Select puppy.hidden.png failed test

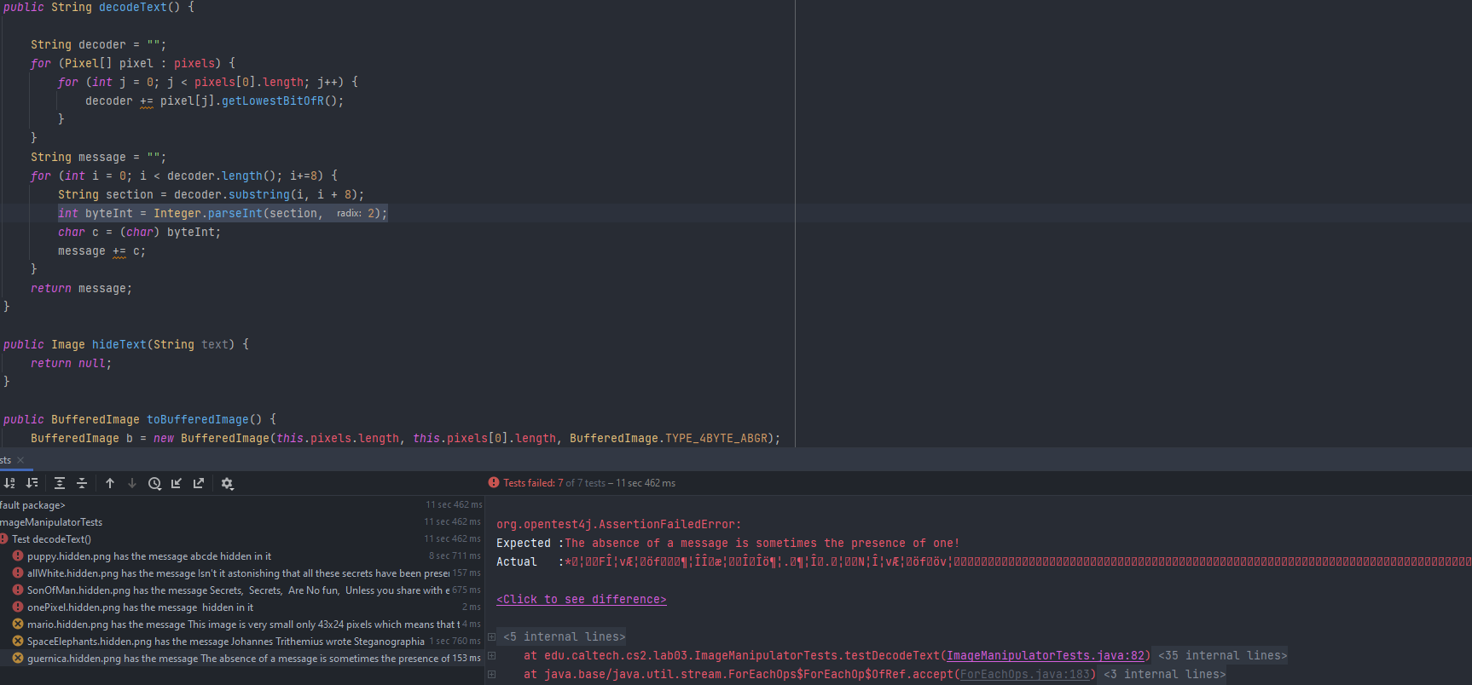(148, 556)
